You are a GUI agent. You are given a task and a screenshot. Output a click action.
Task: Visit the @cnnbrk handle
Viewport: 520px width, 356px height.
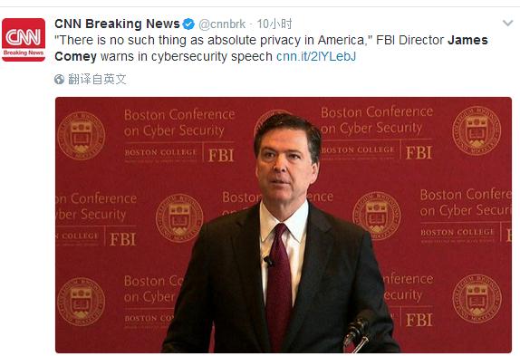(222, 24)
